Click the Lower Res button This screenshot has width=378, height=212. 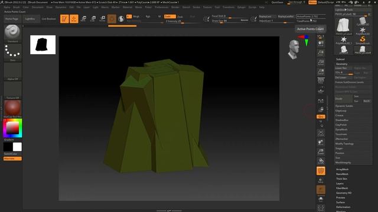344,68
